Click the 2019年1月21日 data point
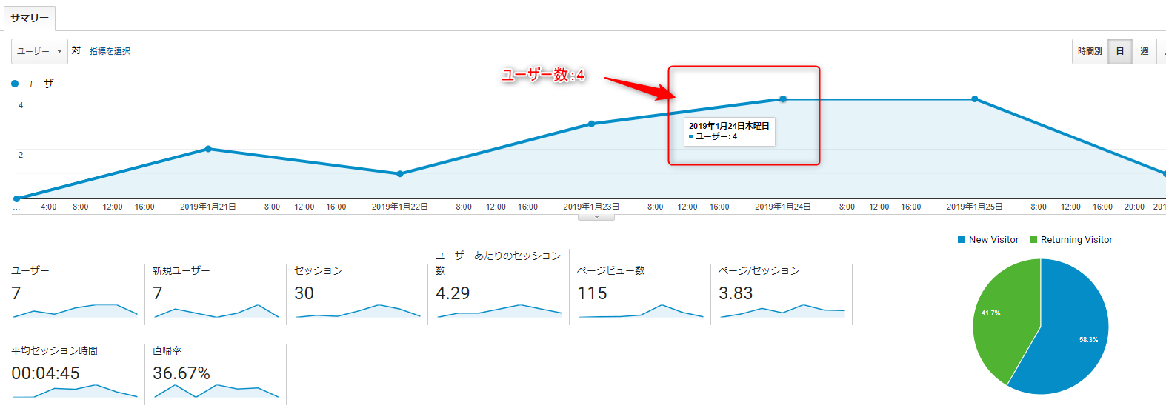 pyautogui.click(x=208, y=149)
